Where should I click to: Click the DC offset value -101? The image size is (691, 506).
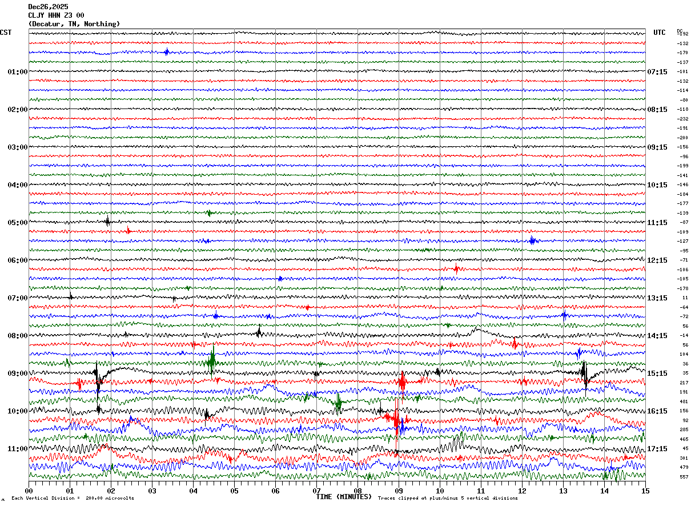(x=682, y=72)
